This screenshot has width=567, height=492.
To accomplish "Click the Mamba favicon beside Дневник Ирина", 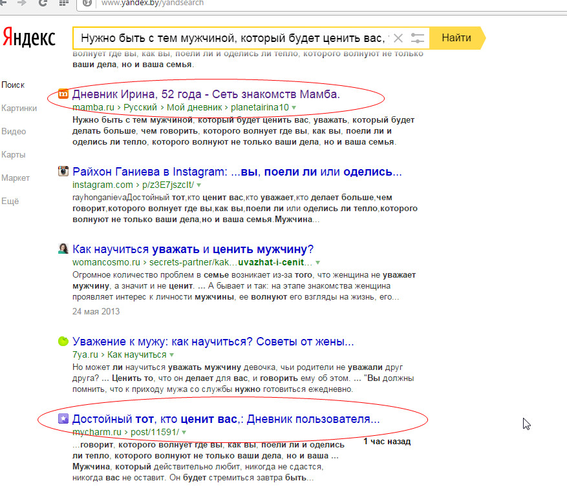I will (x=63, y=94).
